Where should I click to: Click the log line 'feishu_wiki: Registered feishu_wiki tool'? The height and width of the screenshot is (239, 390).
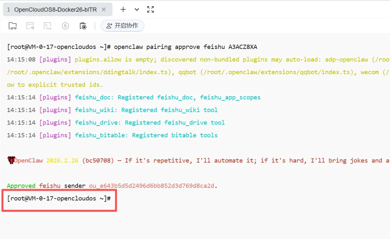pyautogui.click(x=146, y=110)
